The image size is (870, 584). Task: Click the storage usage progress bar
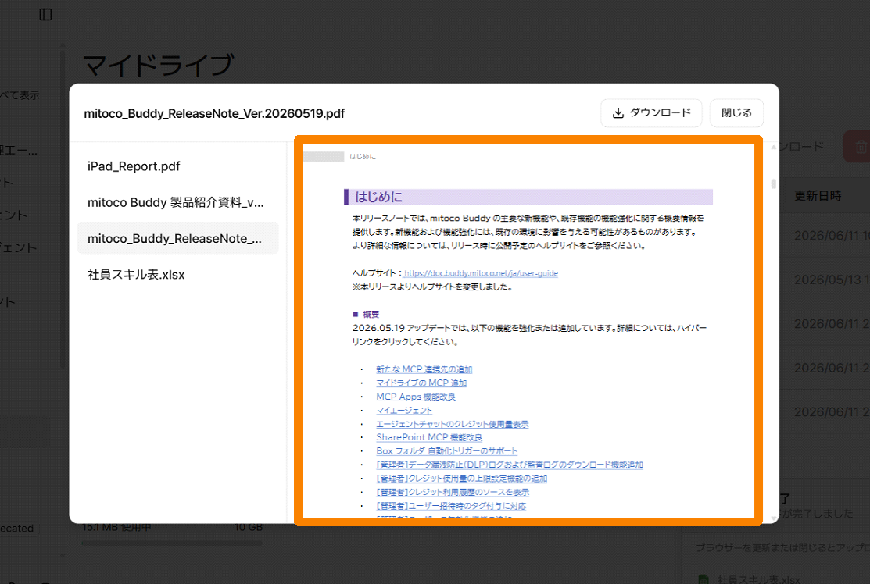(172, 543)
